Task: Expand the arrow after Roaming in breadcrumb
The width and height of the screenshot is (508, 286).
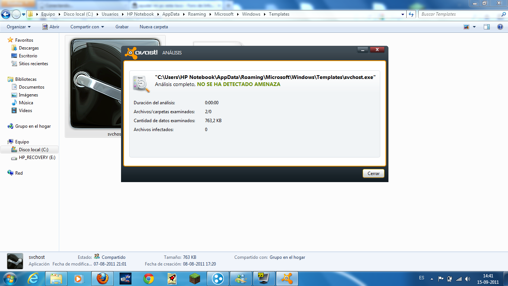Action: pyautogui.click(x=210, y=14)
